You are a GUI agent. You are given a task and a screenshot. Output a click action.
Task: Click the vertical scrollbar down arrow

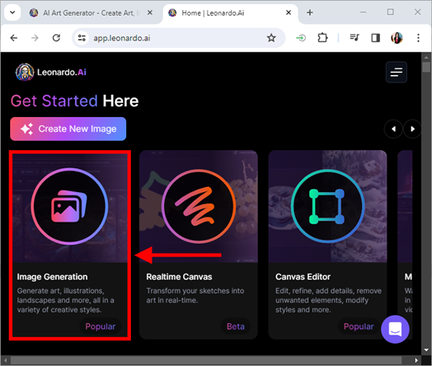(426, 350)
